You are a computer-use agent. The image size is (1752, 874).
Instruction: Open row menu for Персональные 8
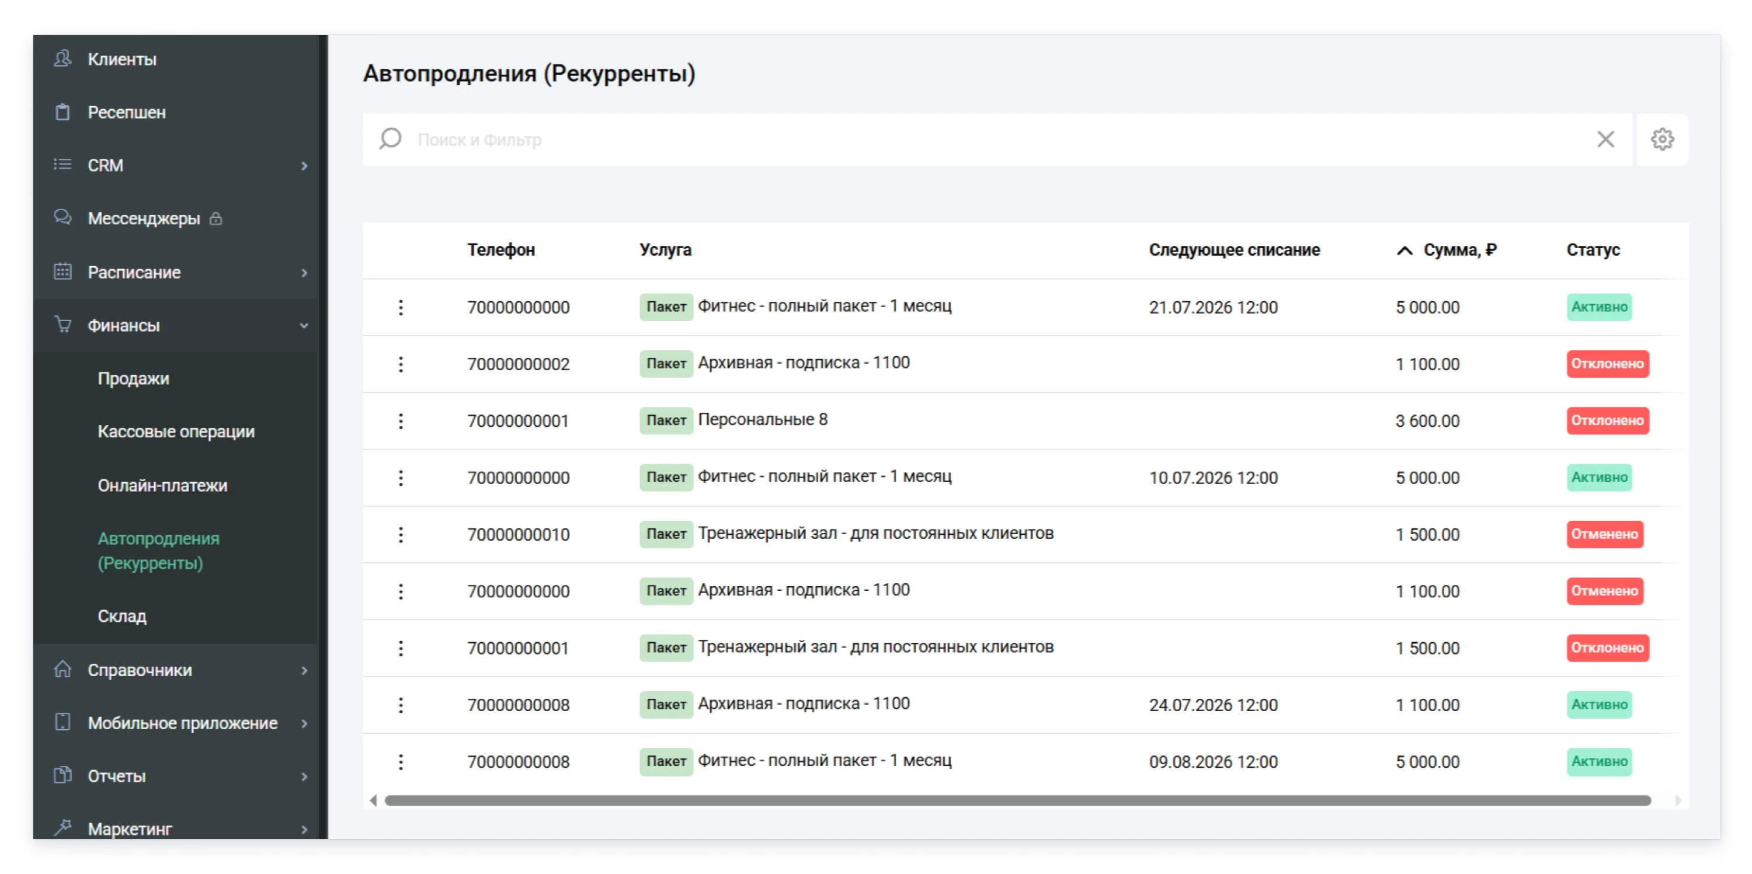[401, 421]
